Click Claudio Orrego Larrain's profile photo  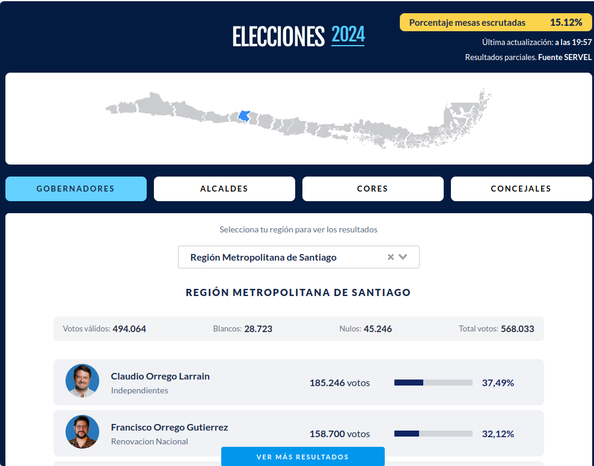82,381
